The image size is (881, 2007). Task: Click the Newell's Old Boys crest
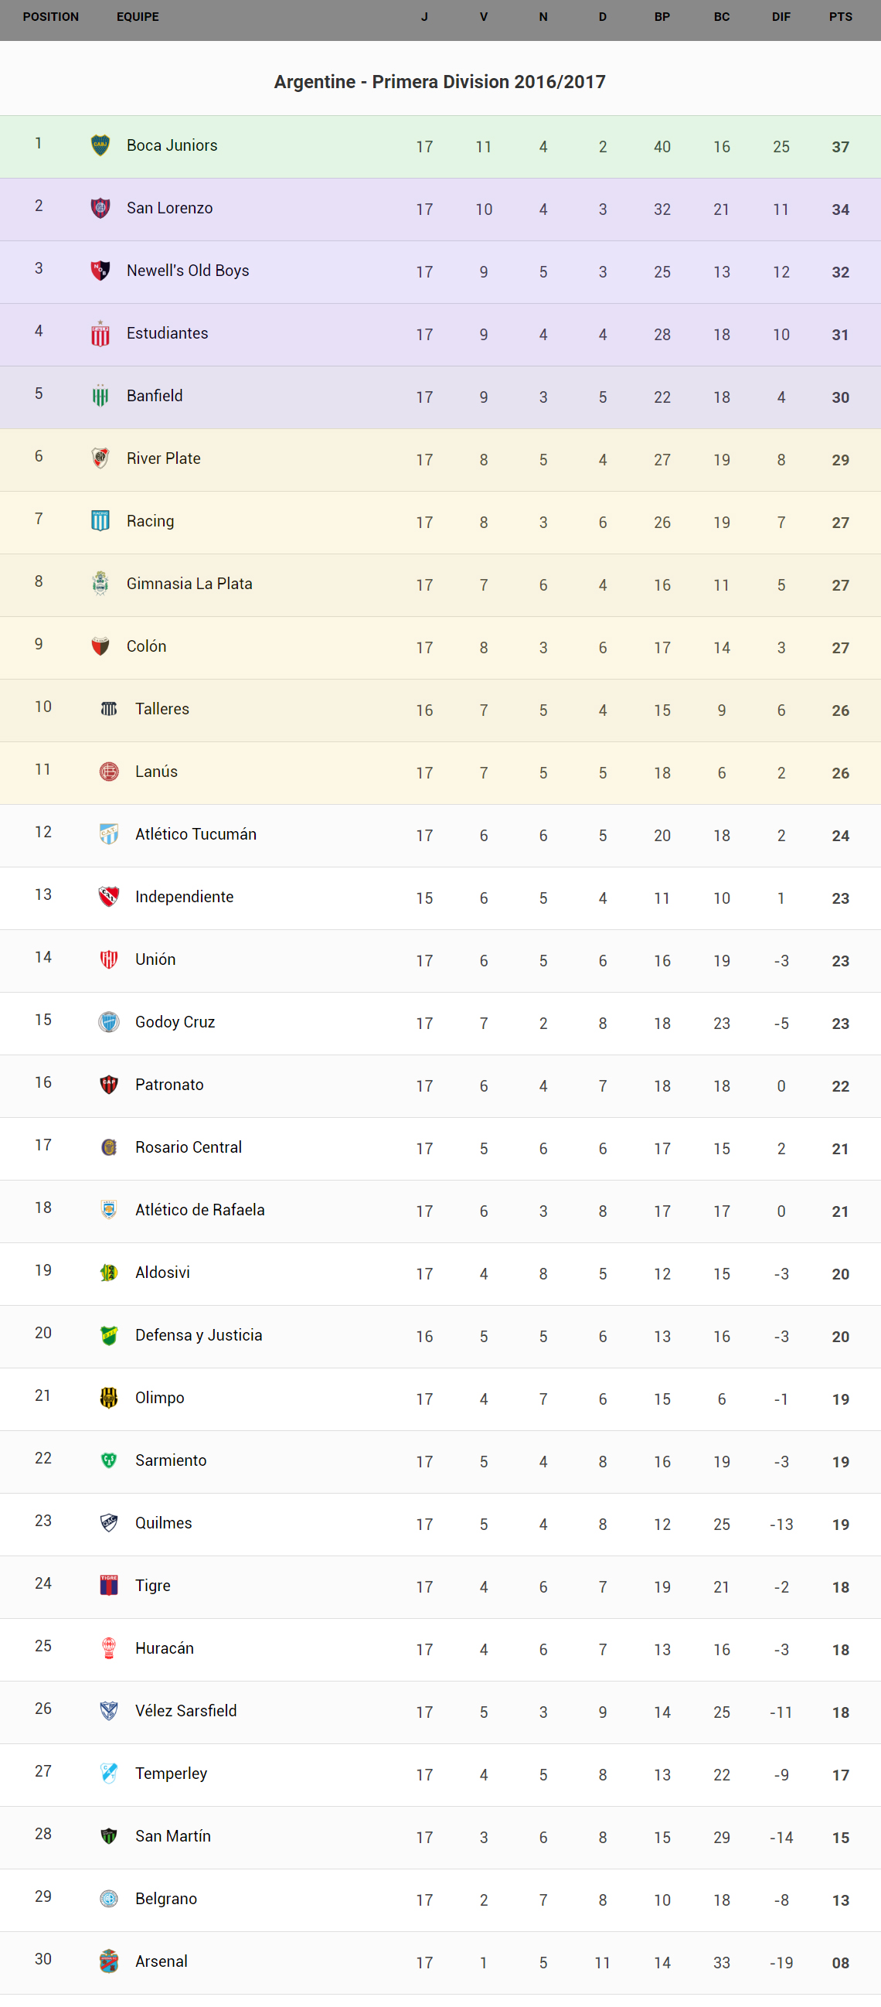point(100,271)
